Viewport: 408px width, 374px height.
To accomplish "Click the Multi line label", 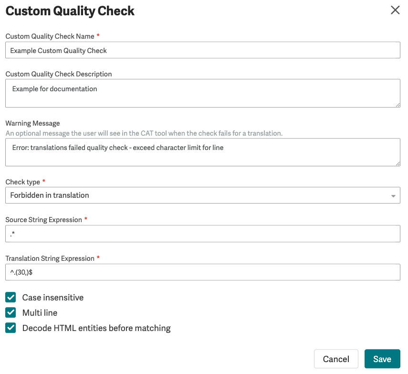I will click(40, 313).
